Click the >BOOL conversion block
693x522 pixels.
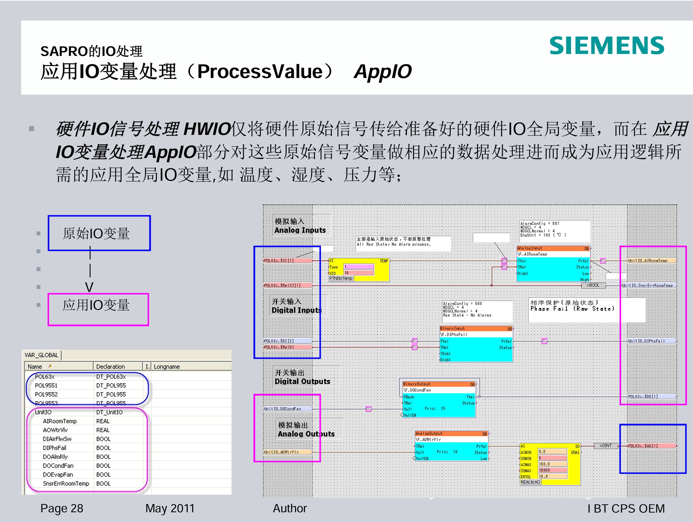pos(593,285)
